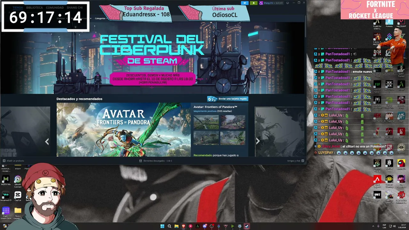Open the TIENDA tab in Steam

pos(18,8)
